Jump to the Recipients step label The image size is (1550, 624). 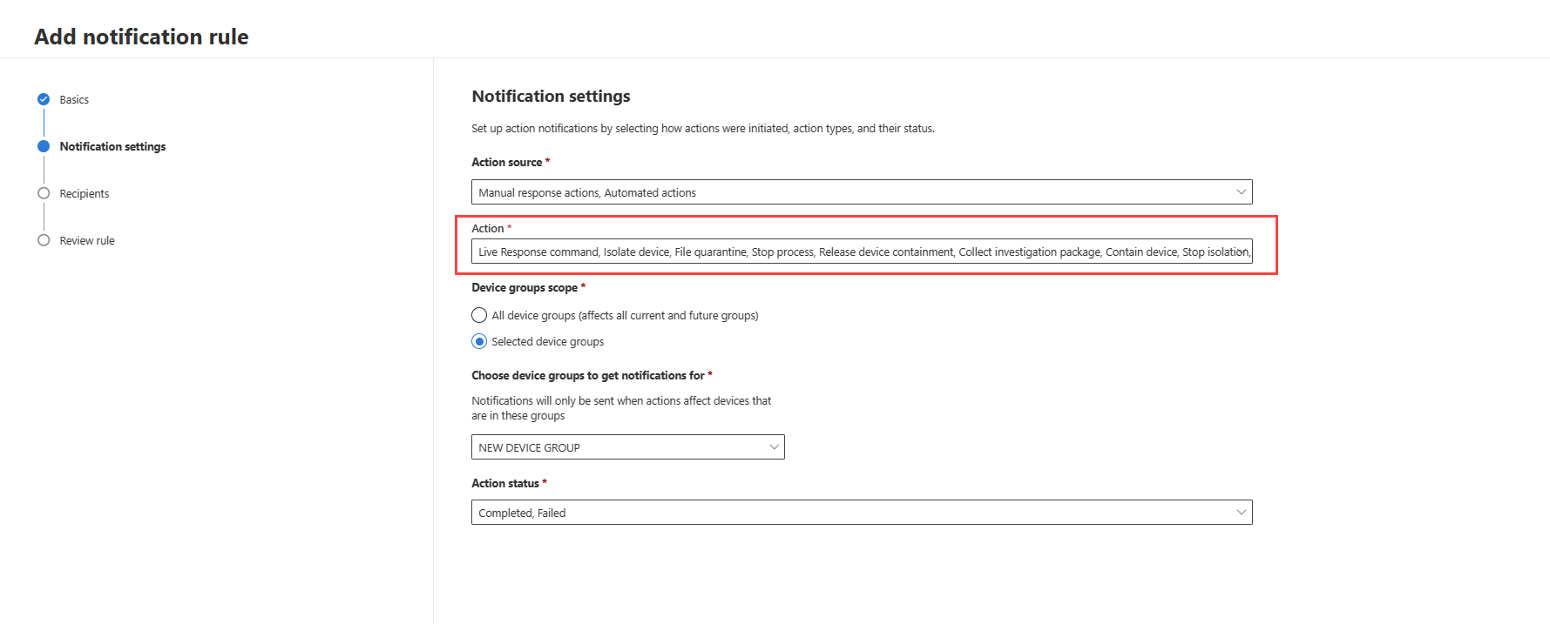pyautogui.click(x=85, y=193)
